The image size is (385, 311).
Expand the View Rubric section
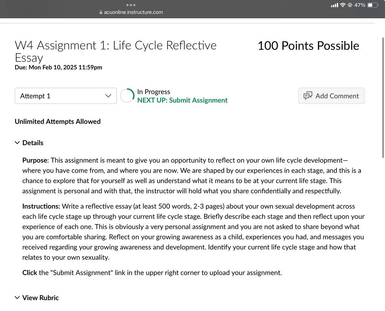click(x=37, y=298)
